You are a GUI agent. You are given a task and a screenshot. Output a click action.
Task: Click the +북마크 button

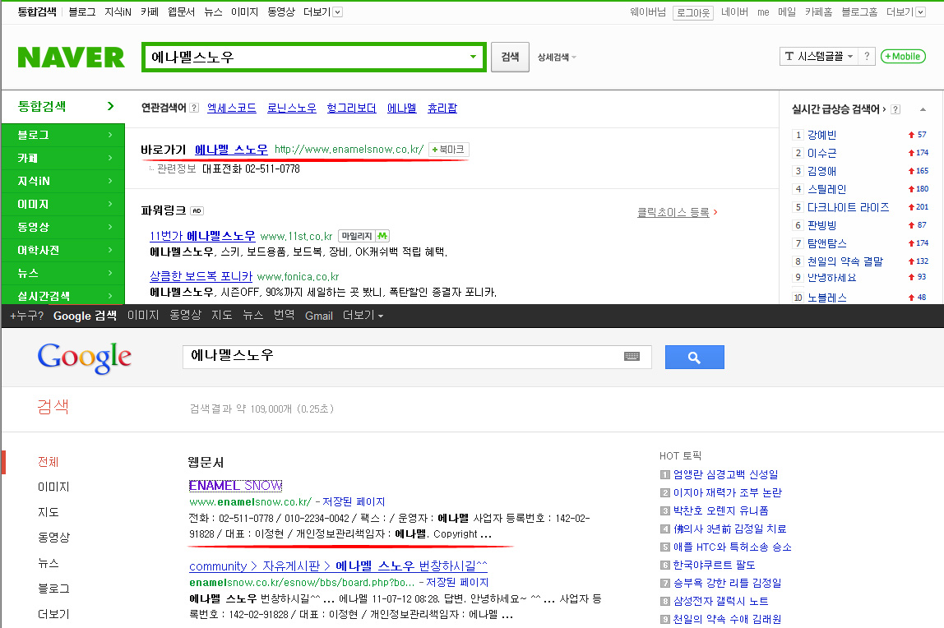point(448,149)
